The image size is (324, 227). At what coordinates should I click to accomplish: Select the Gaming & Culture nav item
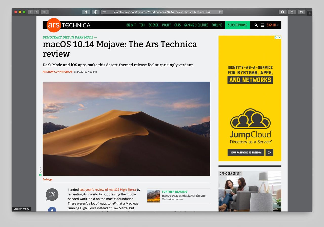(196, 25)
